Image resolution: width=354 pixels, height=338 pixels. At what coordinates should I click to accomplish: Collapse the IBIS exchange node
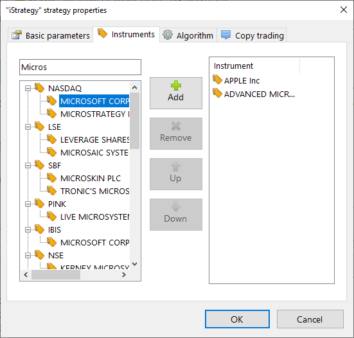pyautogui.click(x=28, y=230)
